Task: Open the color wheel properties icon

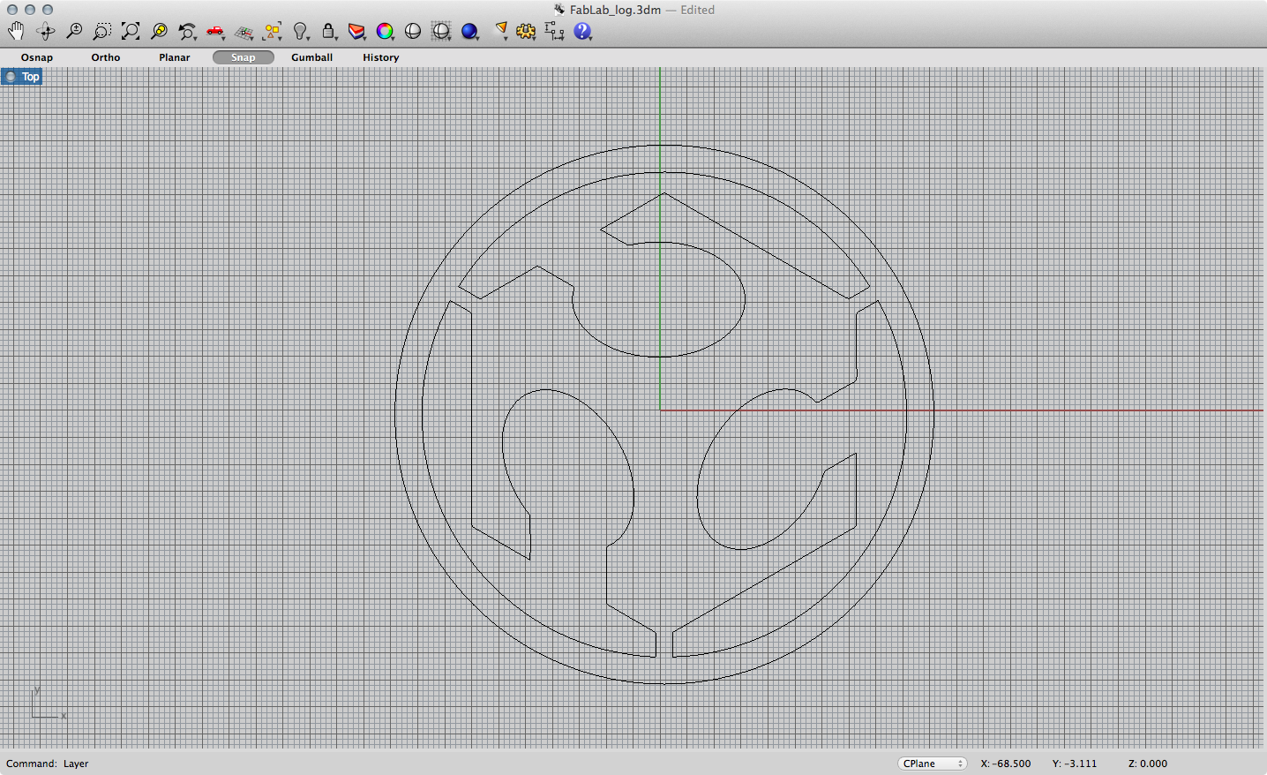Action: coord(385,32)
